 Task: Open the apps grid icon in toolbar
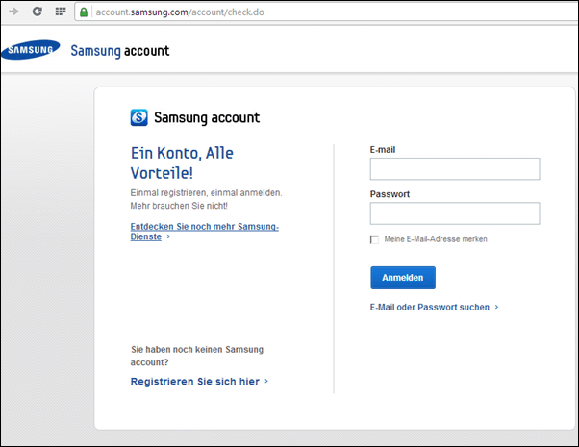61,12
